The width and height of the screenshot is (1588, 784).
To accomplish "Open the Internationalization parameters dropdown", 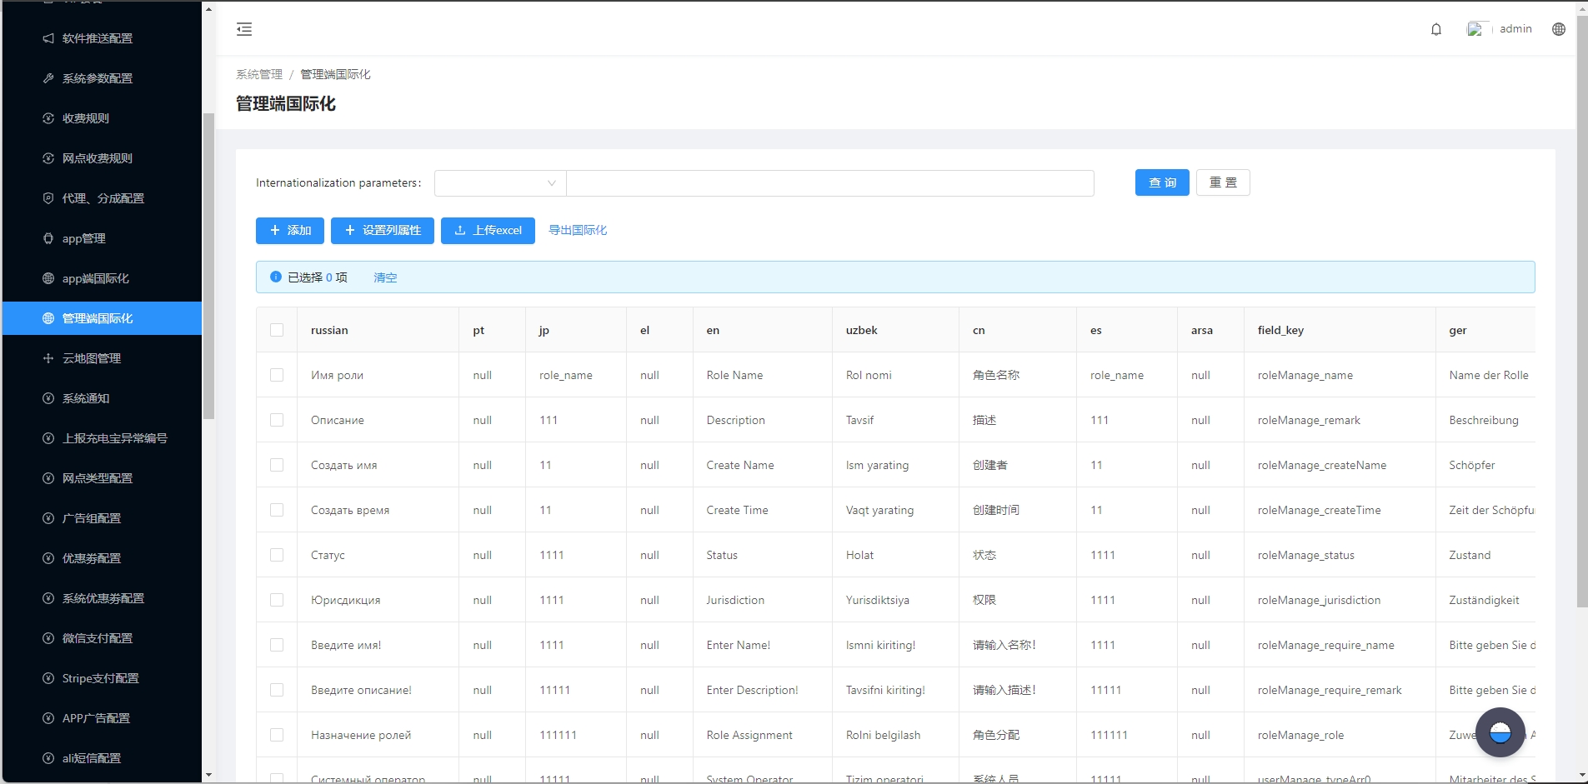I will tap(500, 183).
